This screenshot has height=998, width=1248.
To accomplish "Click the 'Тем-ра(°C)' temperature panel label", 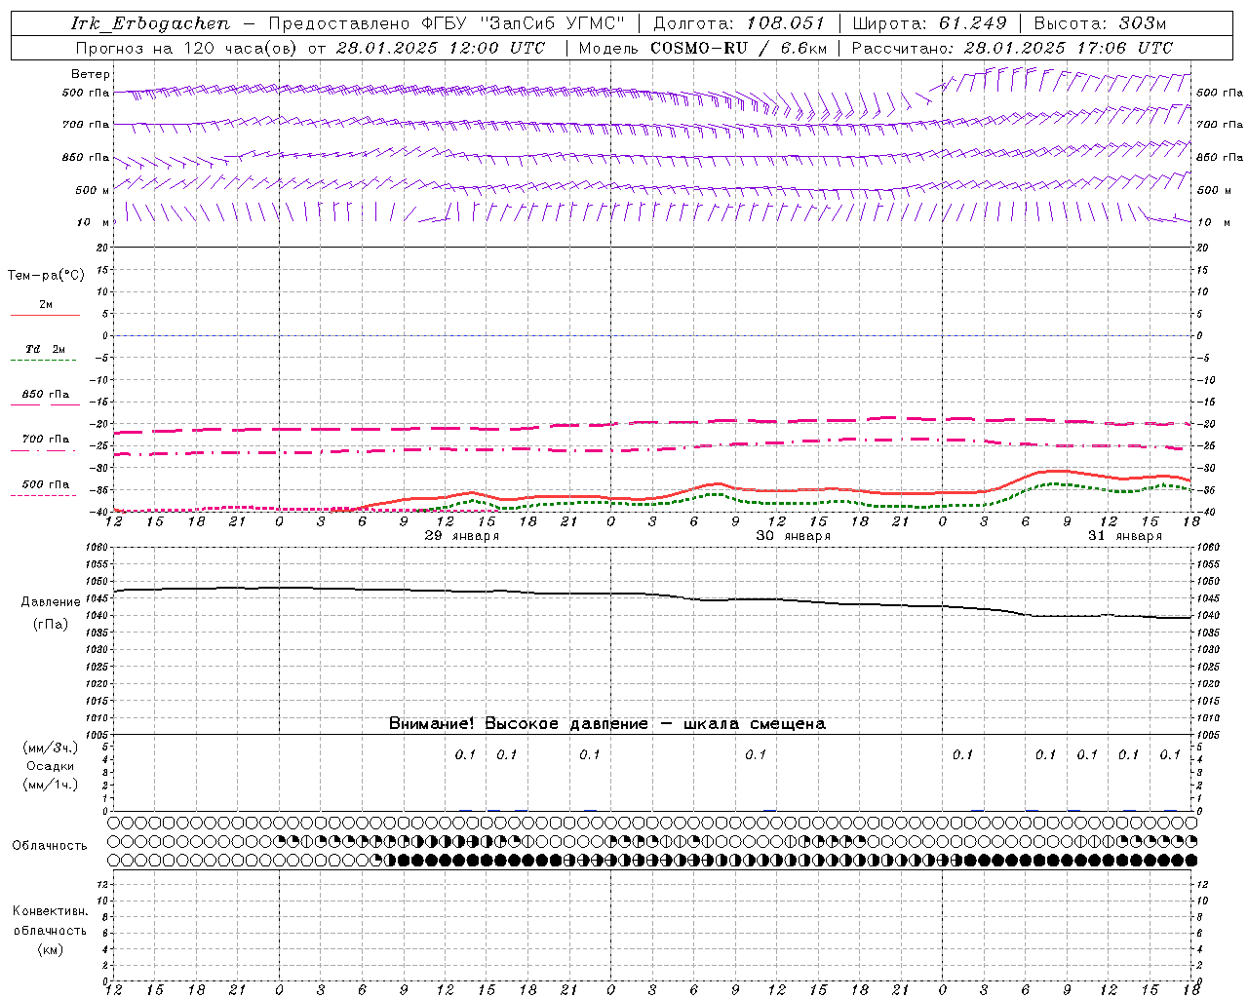I will tap(46, 276).
